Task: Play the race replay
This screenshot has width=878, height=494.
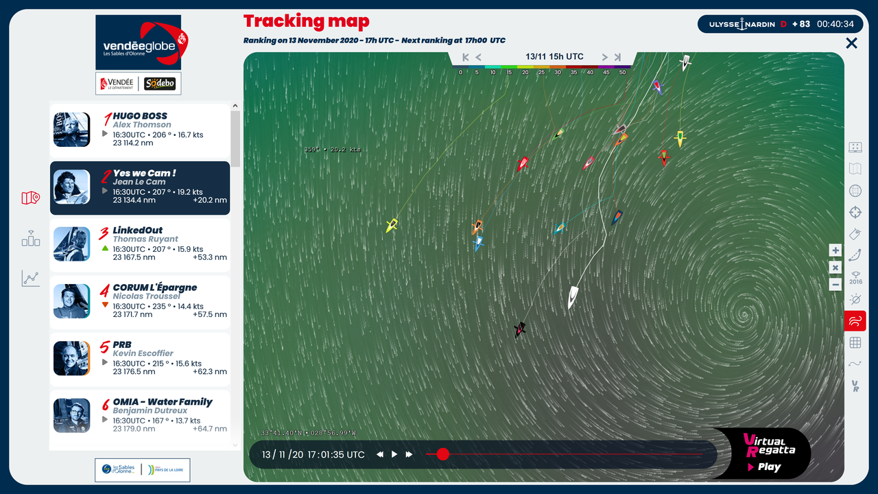Action: (x=394, y=454)
